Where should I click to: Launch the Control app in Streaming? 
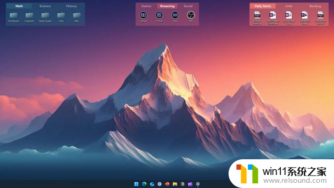[x=159, y=15]
